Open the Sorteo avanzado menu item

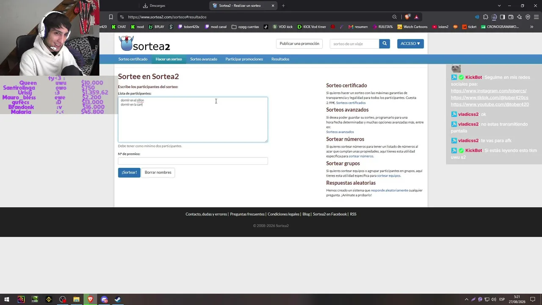204,59
